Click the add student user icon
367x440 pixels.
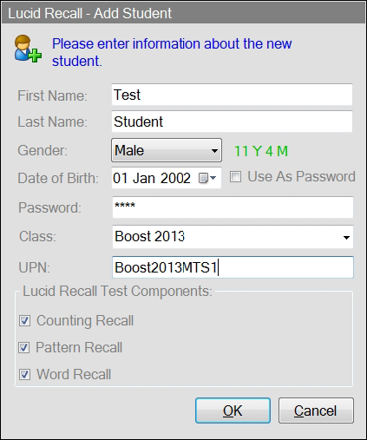tap(28, 49)
